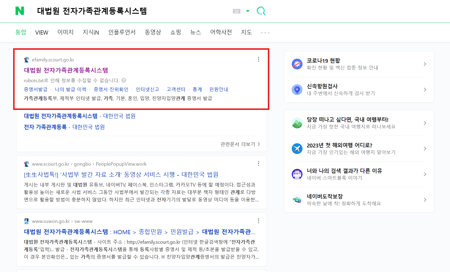Viewport: 450px width, 272px height.
Task: Click the chevron beside 너와 나의 검색 결과
Action: point(425,174)
